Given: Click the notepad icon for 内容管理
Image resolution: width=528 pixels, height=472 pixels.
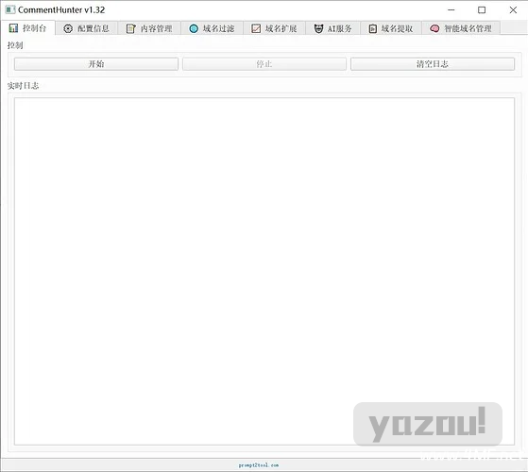Looking at the screenshot, I should (130, 28).
